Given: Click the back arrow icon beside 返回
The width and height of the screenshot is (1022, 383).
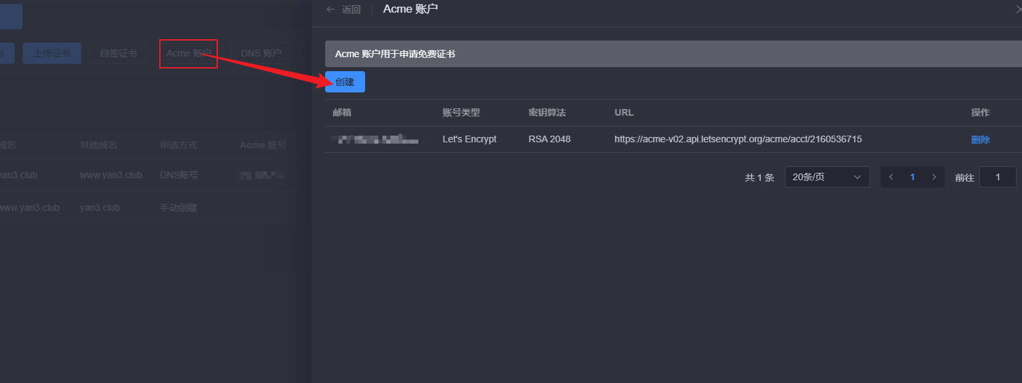Looking at the screenshot, I should point(330,9).
